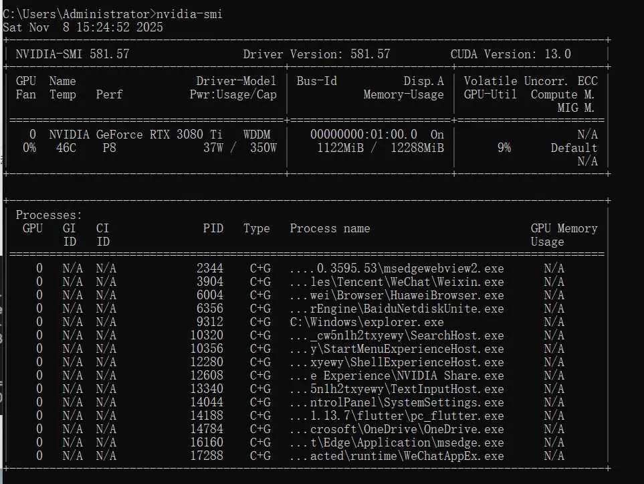Select the GPU-Util value 9%
644x484 pixels.
504,148
